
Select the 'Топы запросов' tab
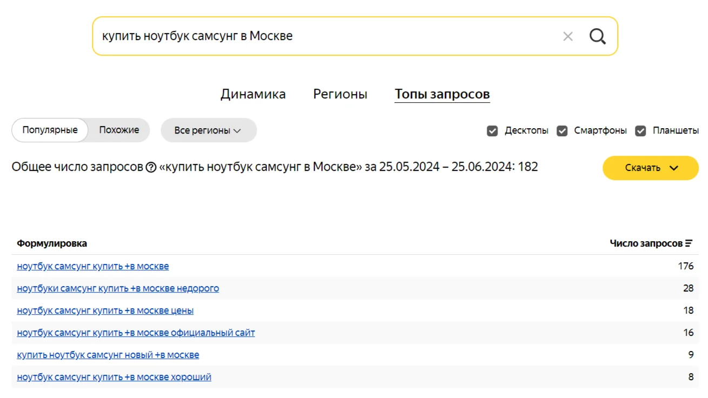pos(442,94)
